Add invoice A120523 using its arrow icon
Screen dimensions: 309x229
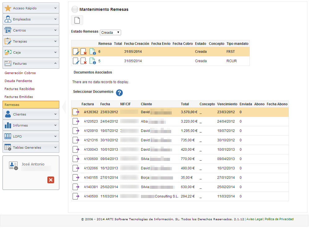(76, 121)
